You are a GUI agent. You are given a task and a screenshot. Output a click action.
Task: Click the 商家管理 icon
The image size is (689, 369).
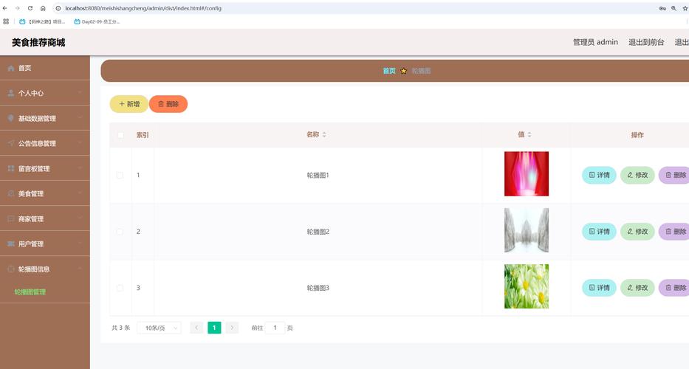click(x=11, y=218)
